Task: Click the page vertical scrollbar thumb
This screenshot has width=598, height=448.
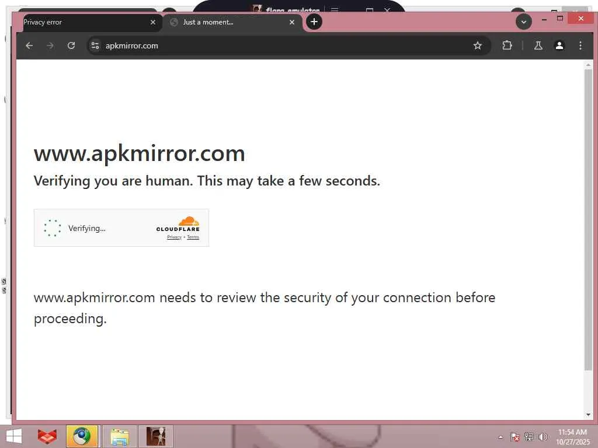Action: click(x=588, y=220)
